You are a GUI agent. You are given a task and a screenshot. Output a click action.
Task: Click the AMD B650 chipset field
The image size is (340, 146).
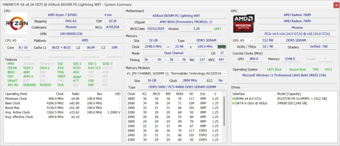[x=186, y=22]
